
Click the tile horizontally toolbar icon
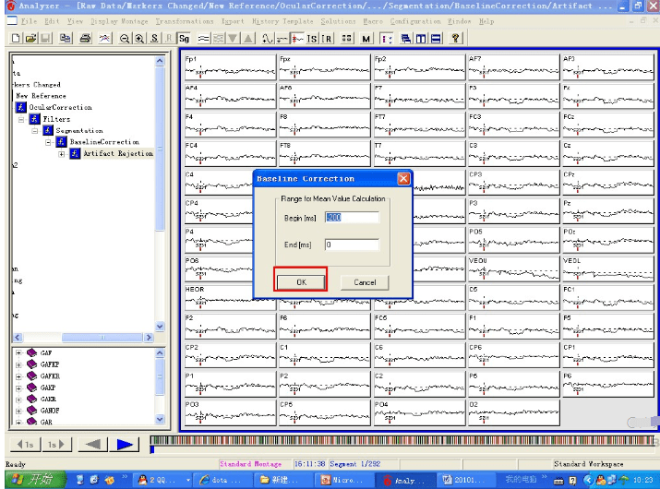[436, 39]
